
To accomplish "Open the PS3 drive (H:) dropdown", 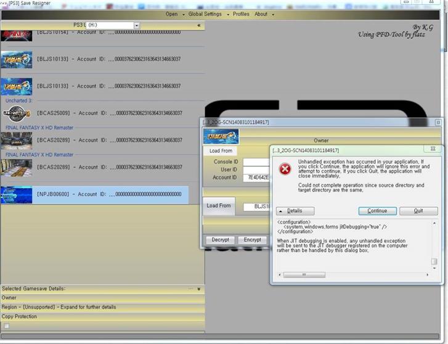I will pos(137,25).
